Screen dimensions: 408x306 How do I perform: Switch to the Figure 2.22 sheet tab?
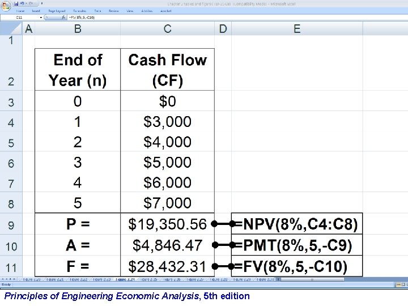78,279
